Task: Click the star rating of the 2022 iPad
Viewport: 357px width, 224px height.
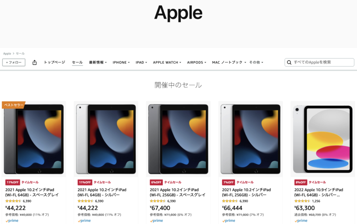Action: point(302,201)
